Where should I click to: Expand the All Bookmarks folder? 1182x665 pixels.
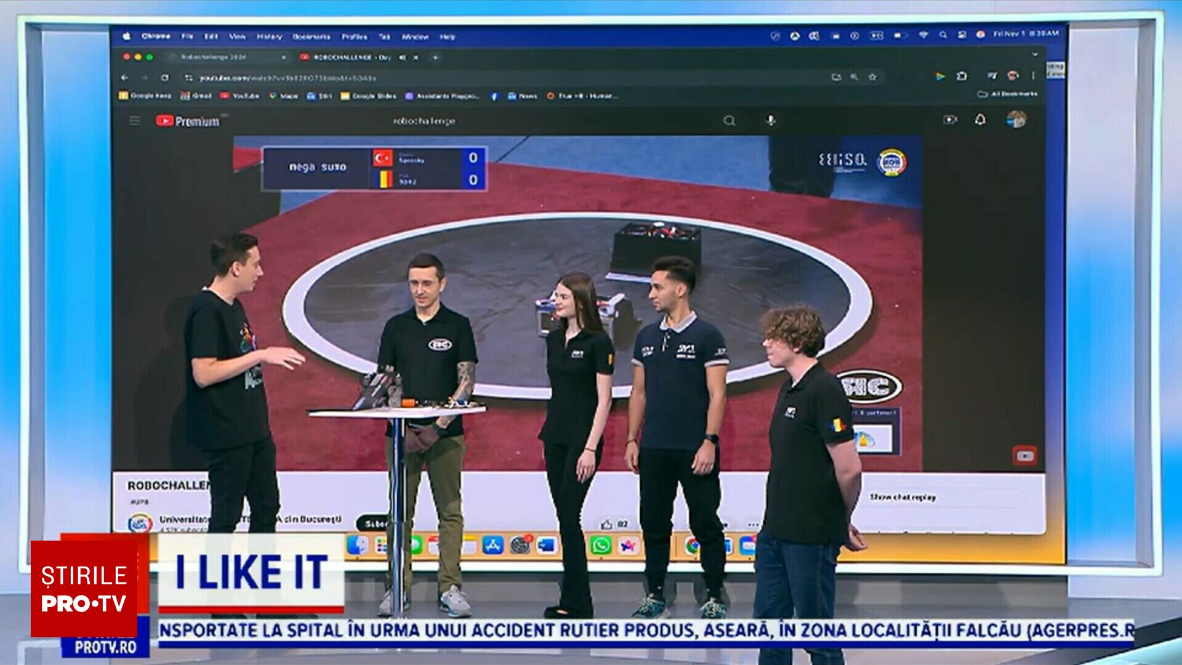(x=1007, y=94)
